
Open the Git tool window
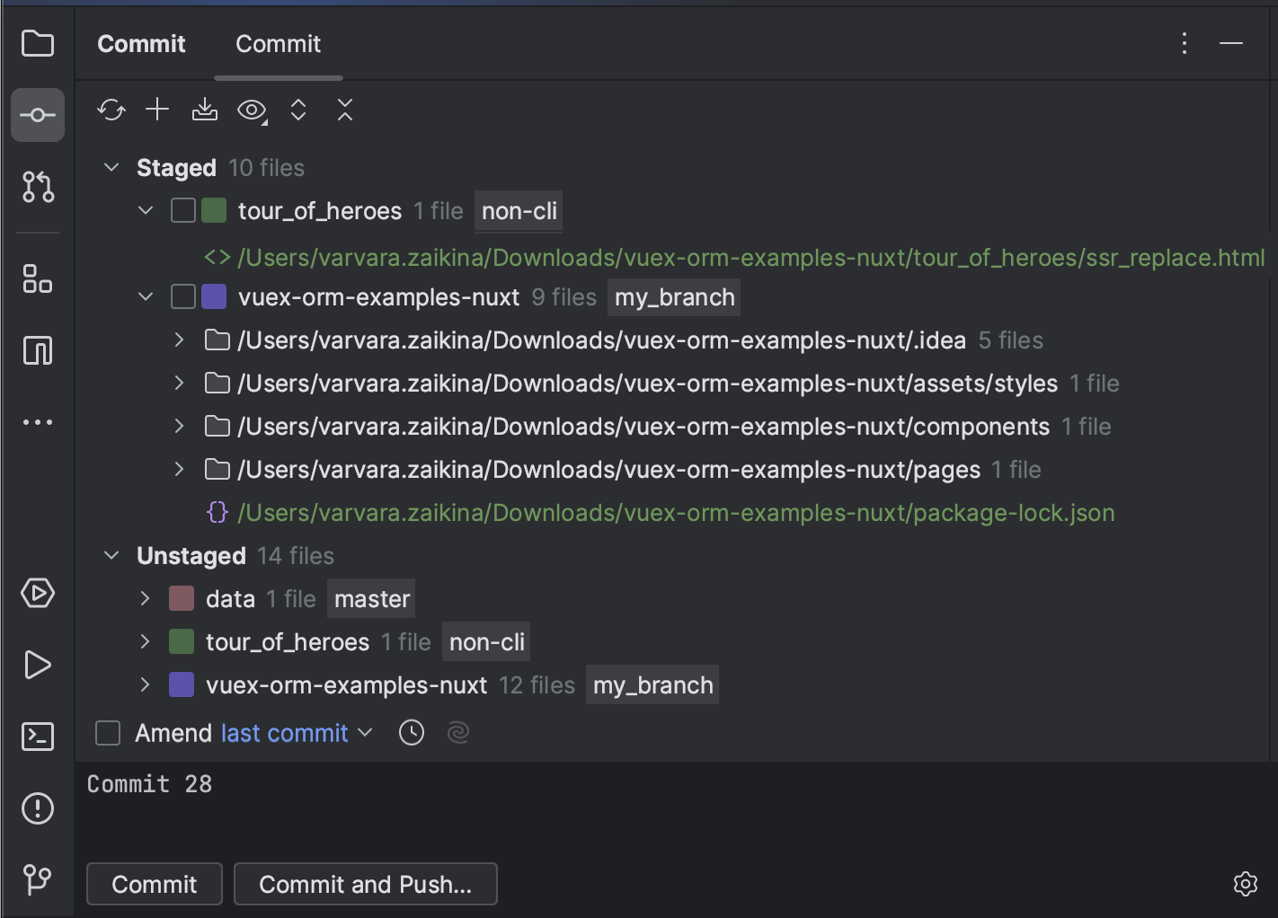click(x=38, y=879)
